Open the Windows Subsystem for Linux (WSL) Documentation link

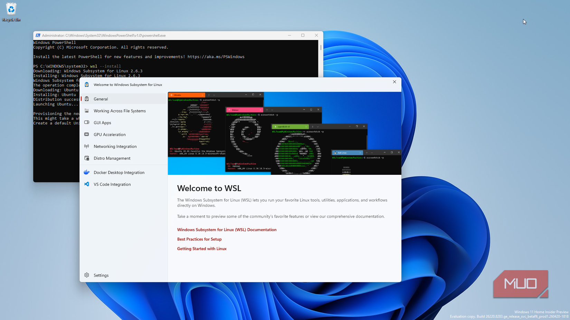click(227, 230)
